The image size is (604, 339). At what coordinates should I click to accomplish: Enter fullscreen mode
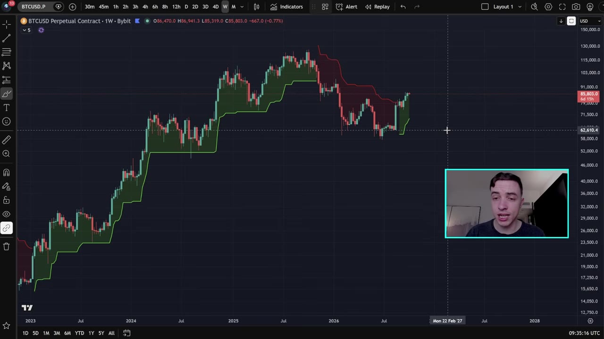click(x=562, y=7)
